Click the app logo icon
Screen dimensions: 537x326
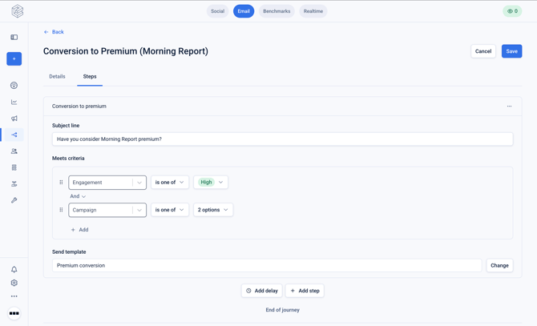[x=17, y=11]
